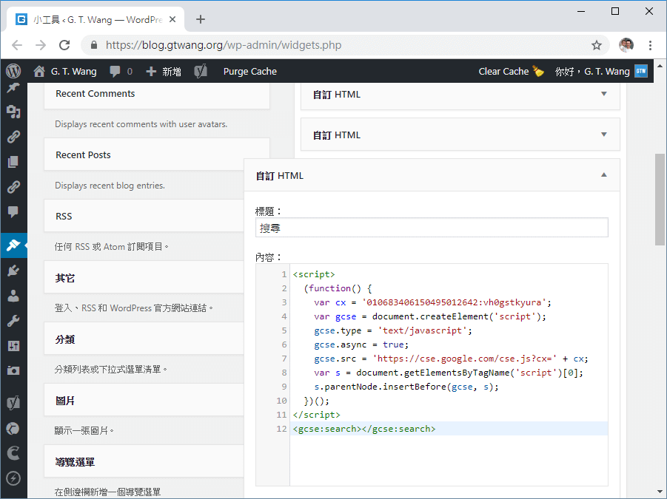Click the Clear Cache broom item
667x499 pixels.
tap(511, 71)
